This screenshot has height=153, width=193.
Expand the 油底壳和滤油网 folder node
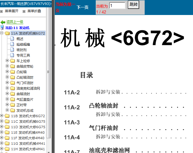click(x=7, y=88)
